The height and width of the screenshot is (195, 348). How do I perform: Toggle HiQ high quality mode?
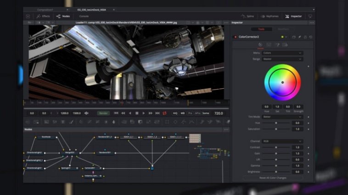[x=175, y=113]
